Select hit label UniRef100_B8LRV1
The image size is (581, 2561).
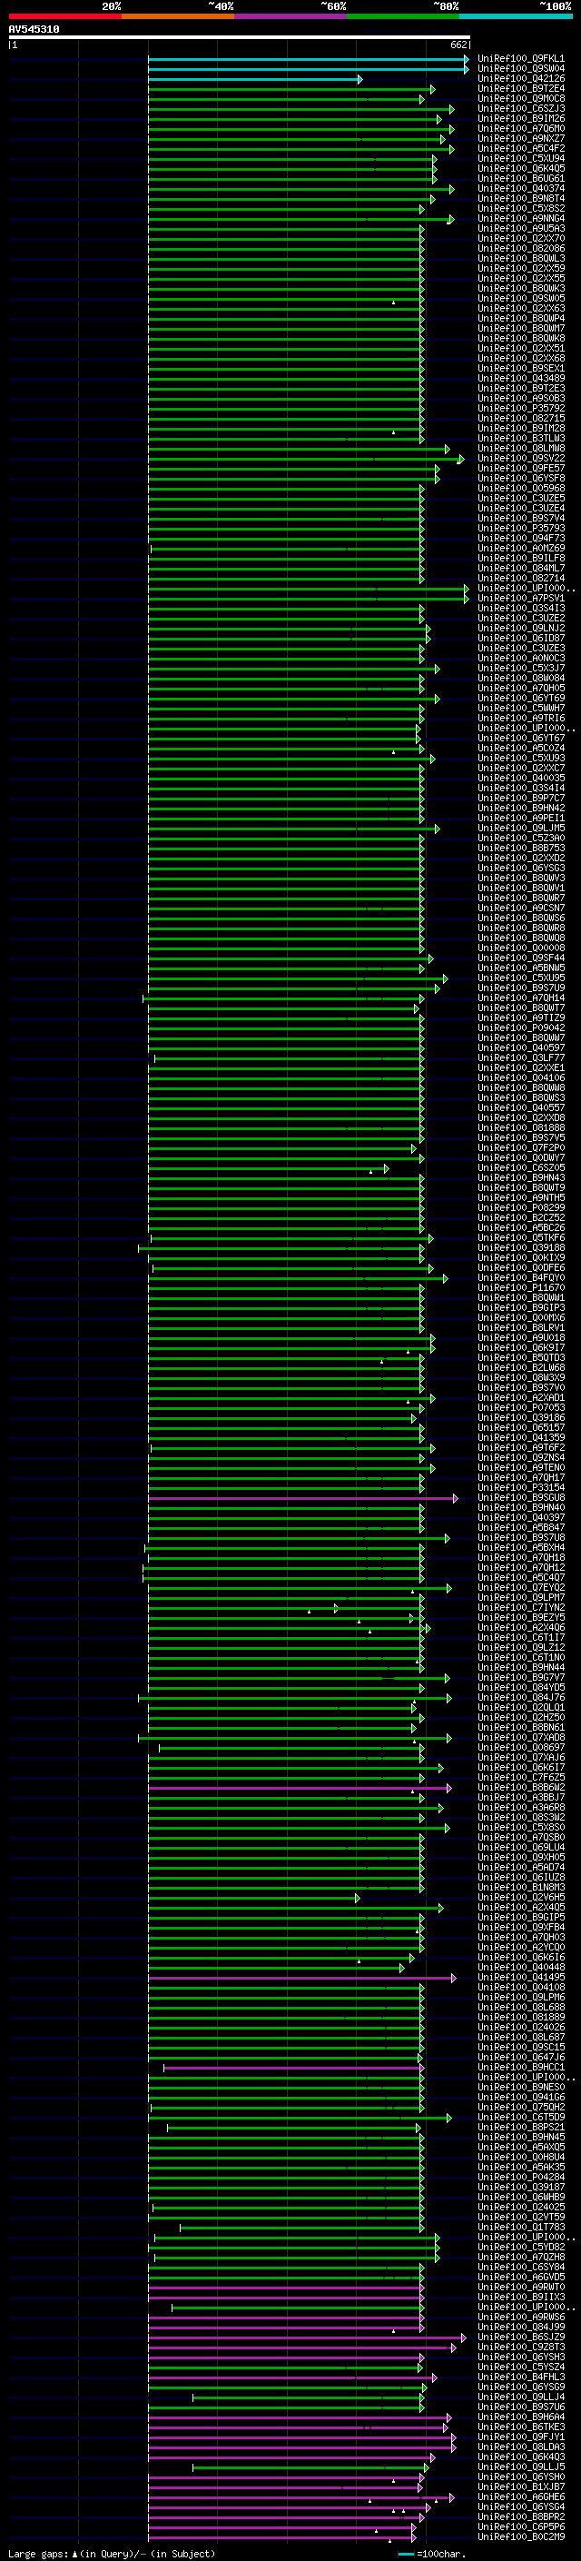tap(520, 1328)
